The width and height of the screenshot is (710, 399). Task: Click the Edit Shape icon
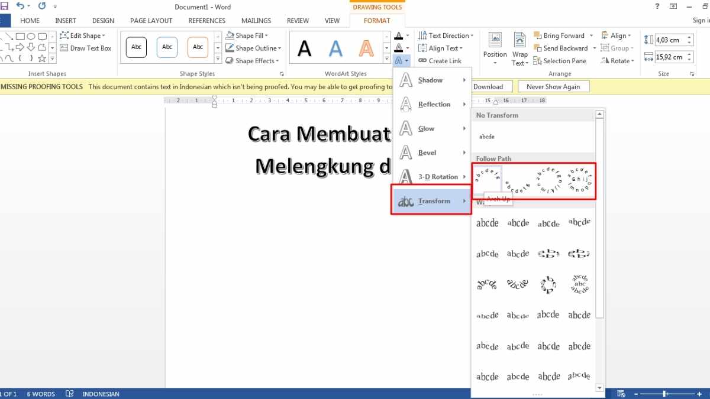[65, 35]
